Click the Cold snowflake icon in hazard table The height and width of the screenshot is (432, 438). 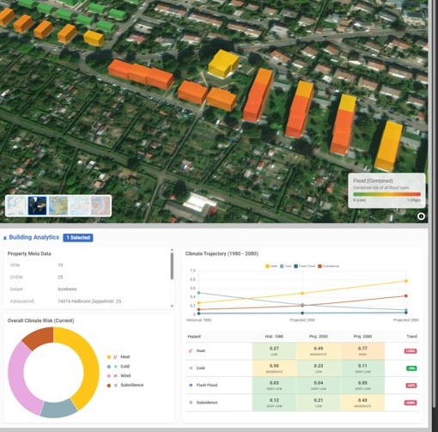click(191, 368)
